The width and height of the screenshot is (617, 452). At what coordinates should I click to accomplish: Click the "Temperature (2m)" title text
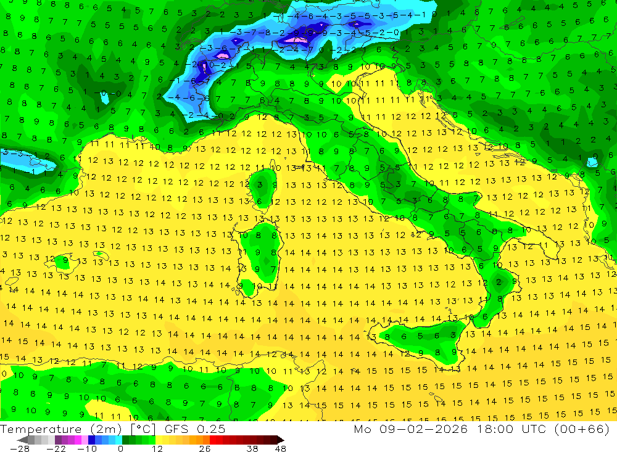[61, 429]
